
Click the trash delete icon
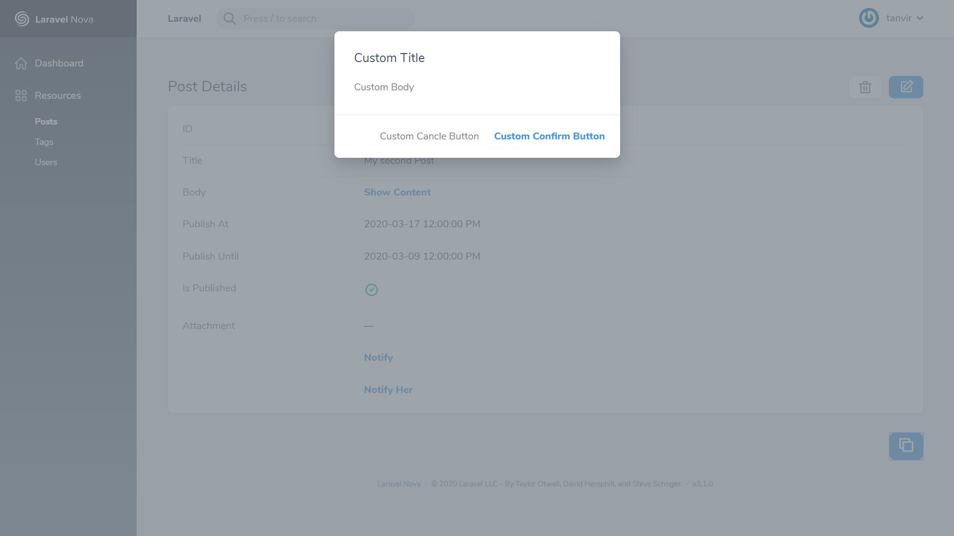pos(865,87)
